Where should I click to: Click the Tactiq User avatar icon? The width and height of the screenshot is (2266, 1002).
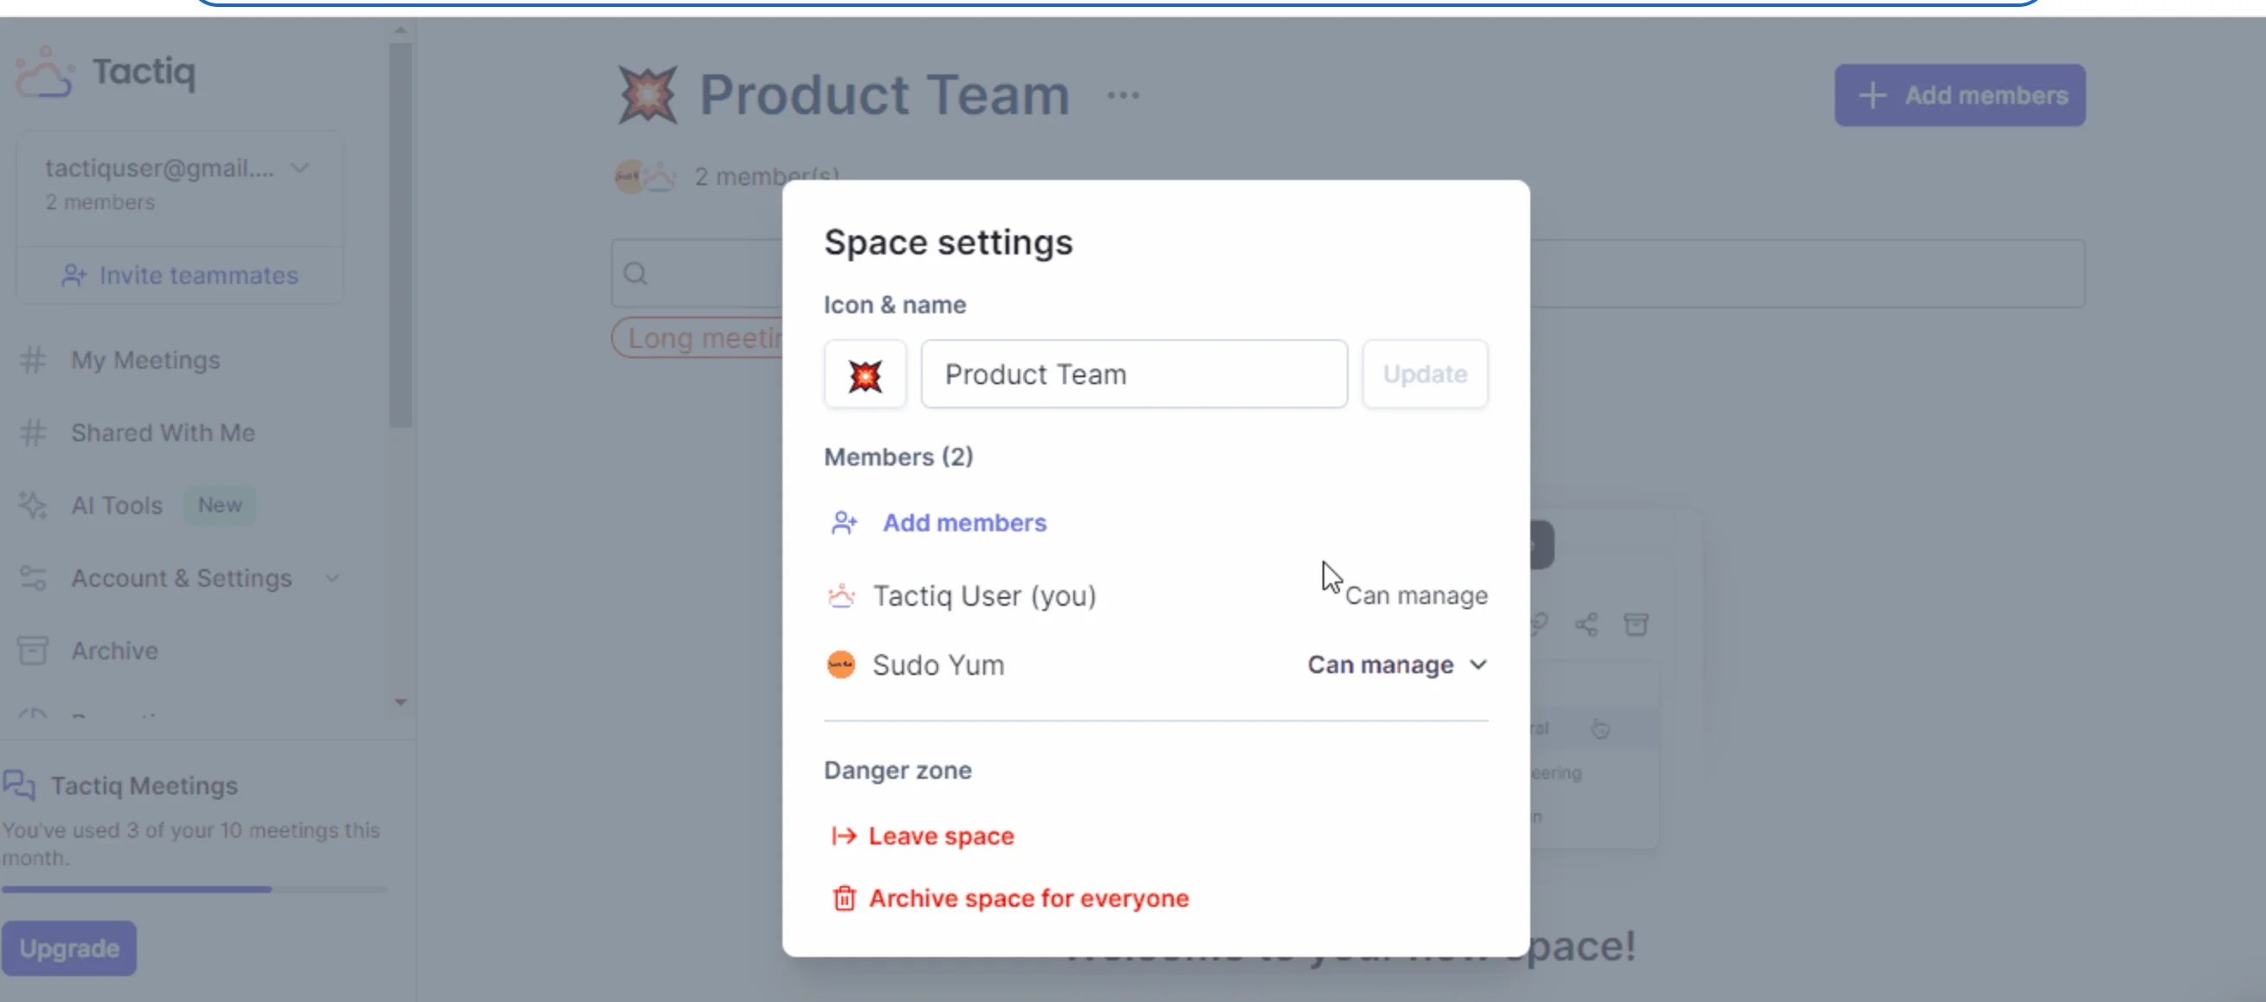[841, 595]
